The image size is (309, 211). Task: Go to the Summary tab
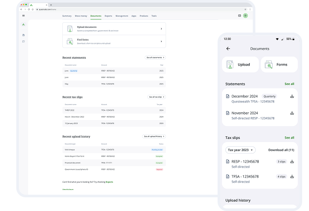pyautogui.click(x=67, y=16)
